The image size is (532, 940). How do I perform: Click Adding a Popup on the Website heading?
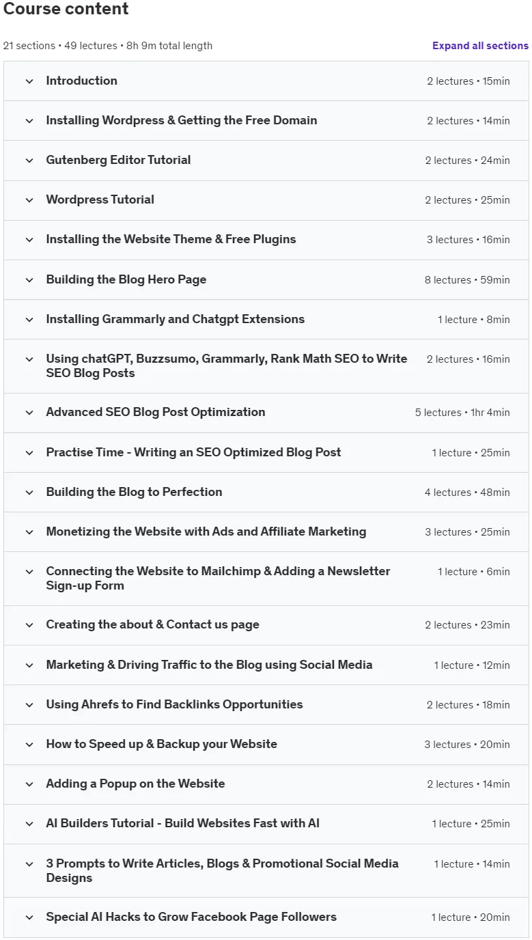point(135,784)
